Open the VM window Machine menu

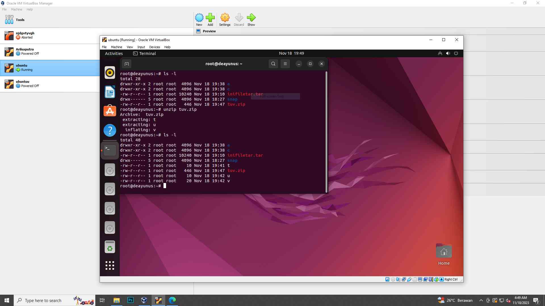tap(116, 47)
